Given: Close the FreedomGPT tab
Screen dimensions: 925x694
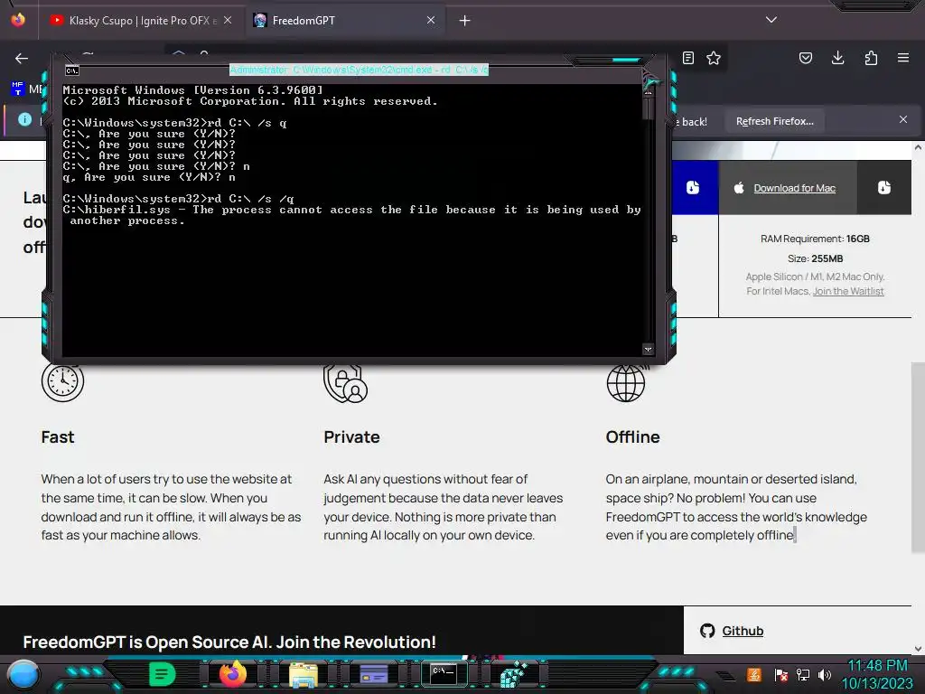Looking at the screenshot, I should pos(431,20).
